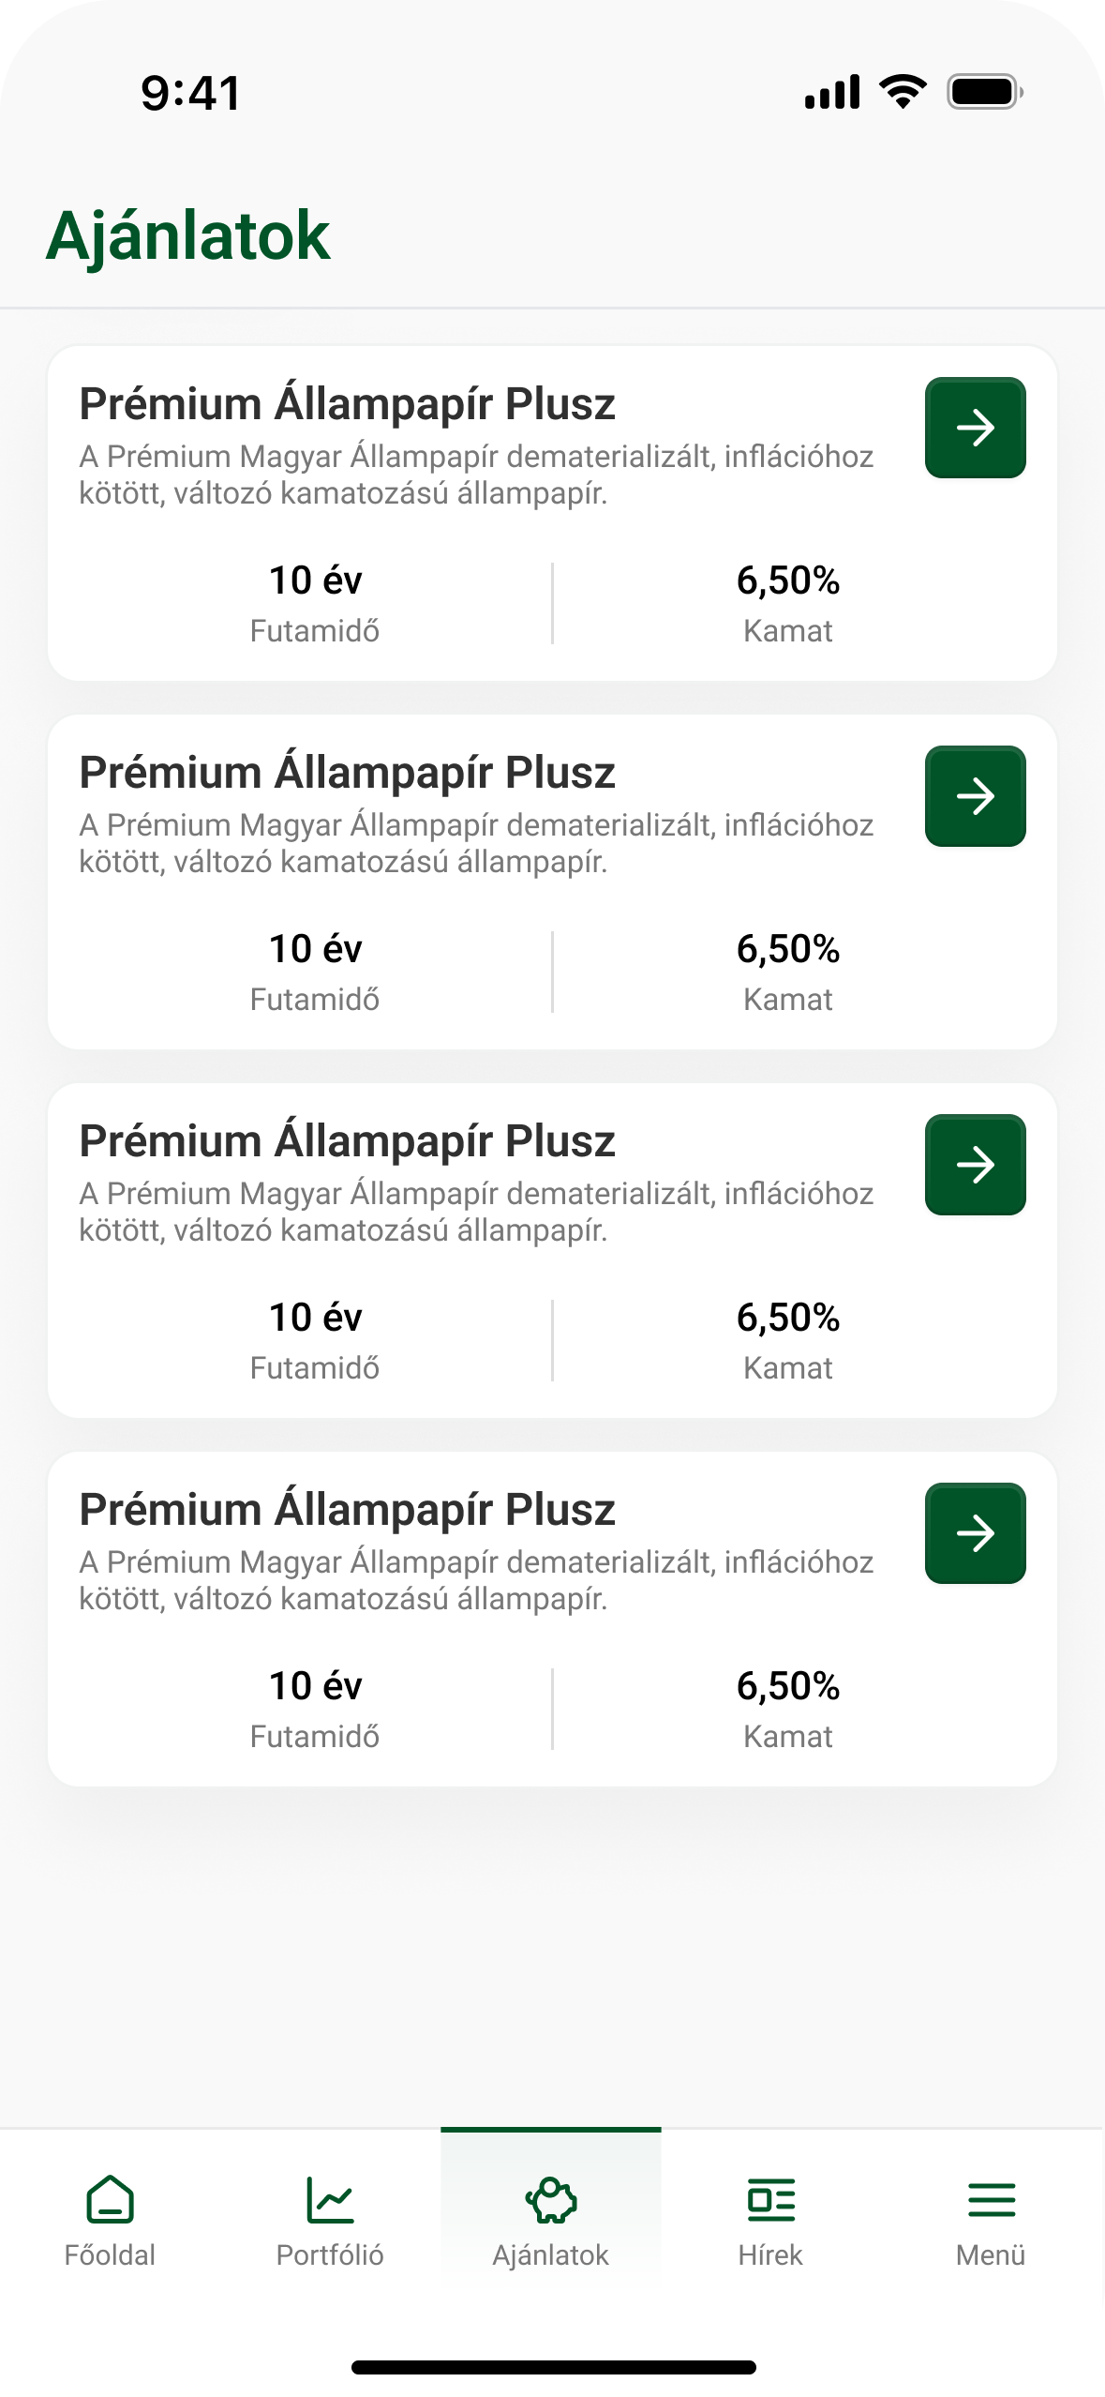Tap fourth card's 6,50% Kamat value
This screenshot has width=1105, height=2397.
pos(787,1686)
